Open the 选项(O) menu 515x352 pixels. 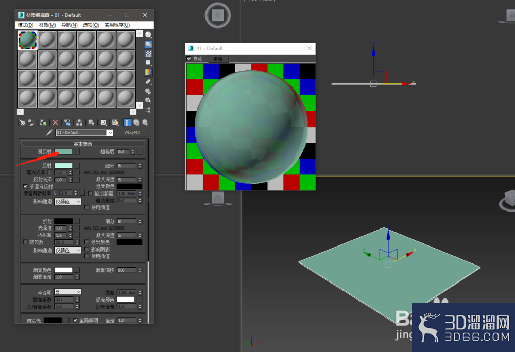click(91, 25)
